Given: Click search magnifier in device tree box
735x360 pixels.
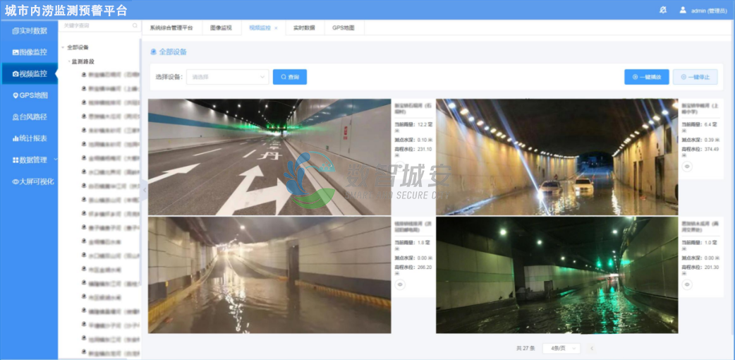Looking at the screenshot, I should click(135, 25).
